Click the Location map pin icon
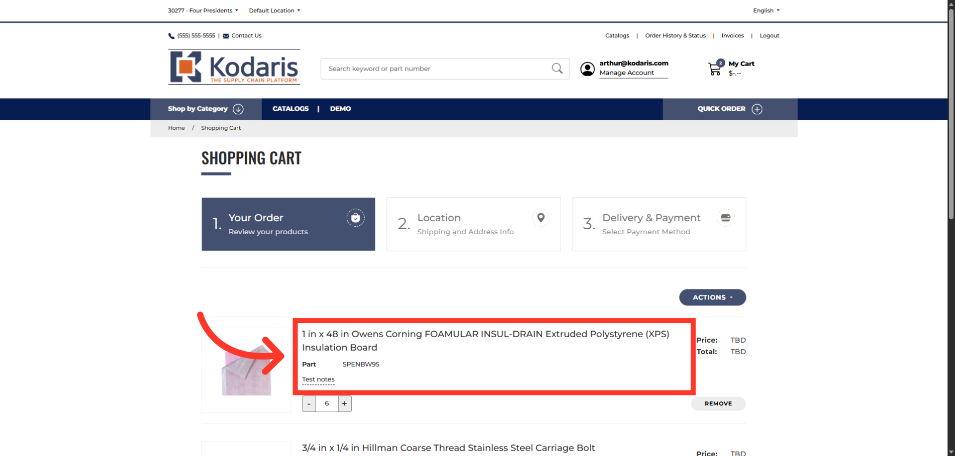Viewport: 955px width, 456px height. coord(541,218)
